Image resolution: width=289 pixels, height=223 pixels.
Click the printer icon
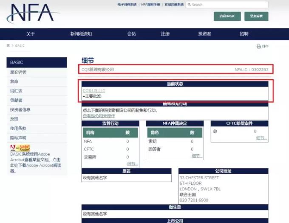(258, 46)
